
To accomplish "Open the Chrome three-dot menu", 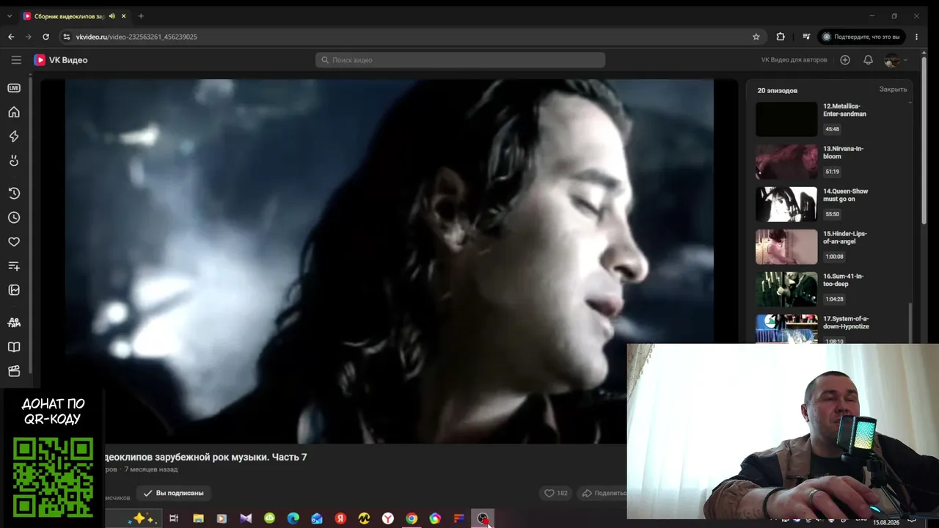I will 916,37.
